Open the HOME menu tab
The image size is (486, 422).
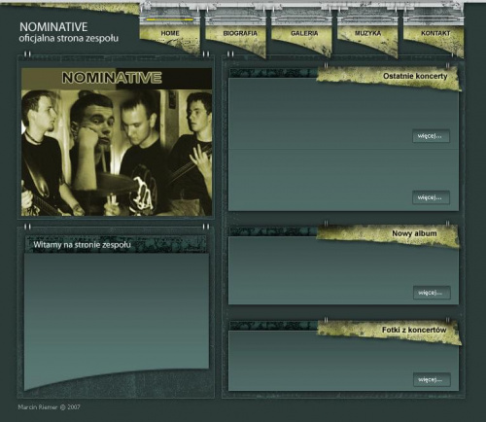(x=170, y=33)
